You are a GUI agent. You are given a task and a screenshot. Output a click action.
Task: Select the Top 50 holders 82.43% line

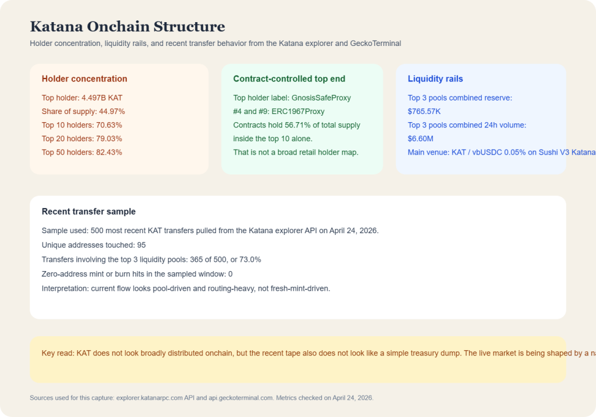tap(81, 152)
